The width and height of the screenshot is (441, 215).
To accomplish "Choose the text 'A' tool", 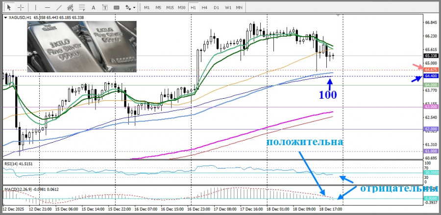I will tap(94, 7).
